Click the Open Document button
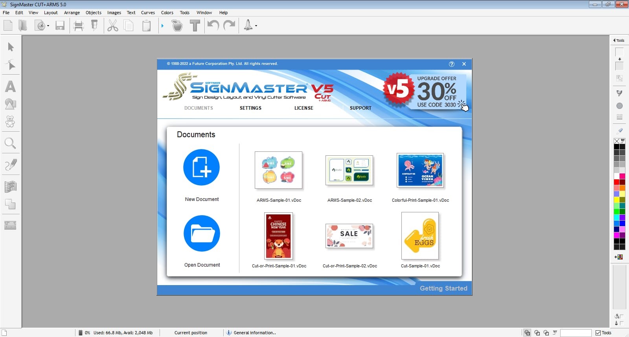 202,233
